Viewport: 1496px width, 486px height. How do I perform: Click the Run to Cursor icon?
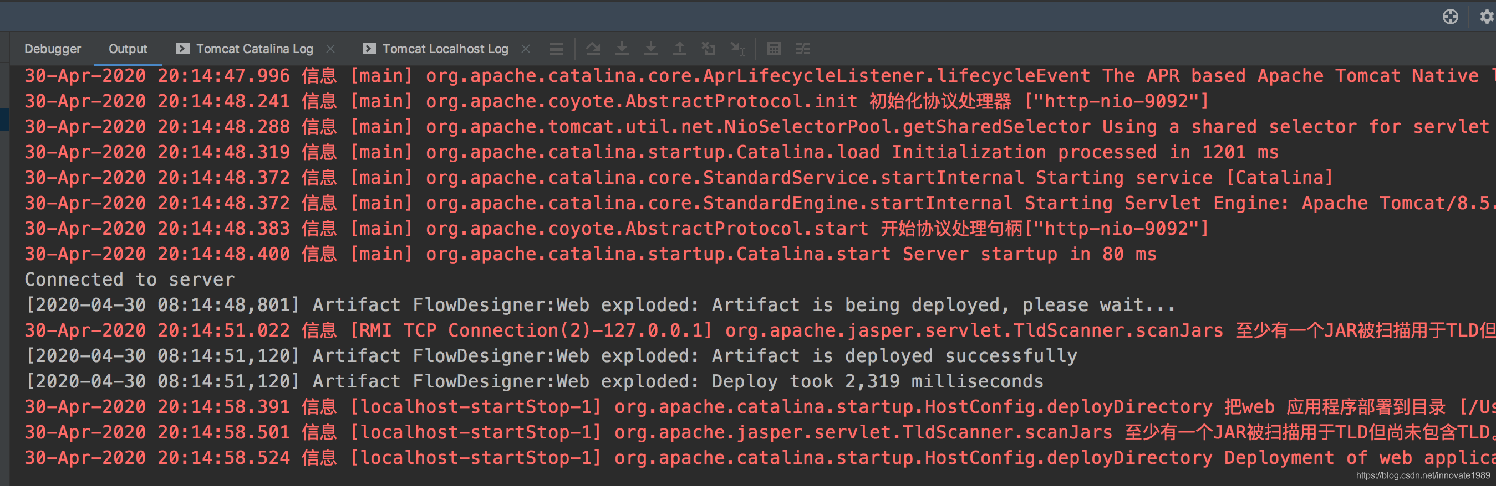click(737, 49)
